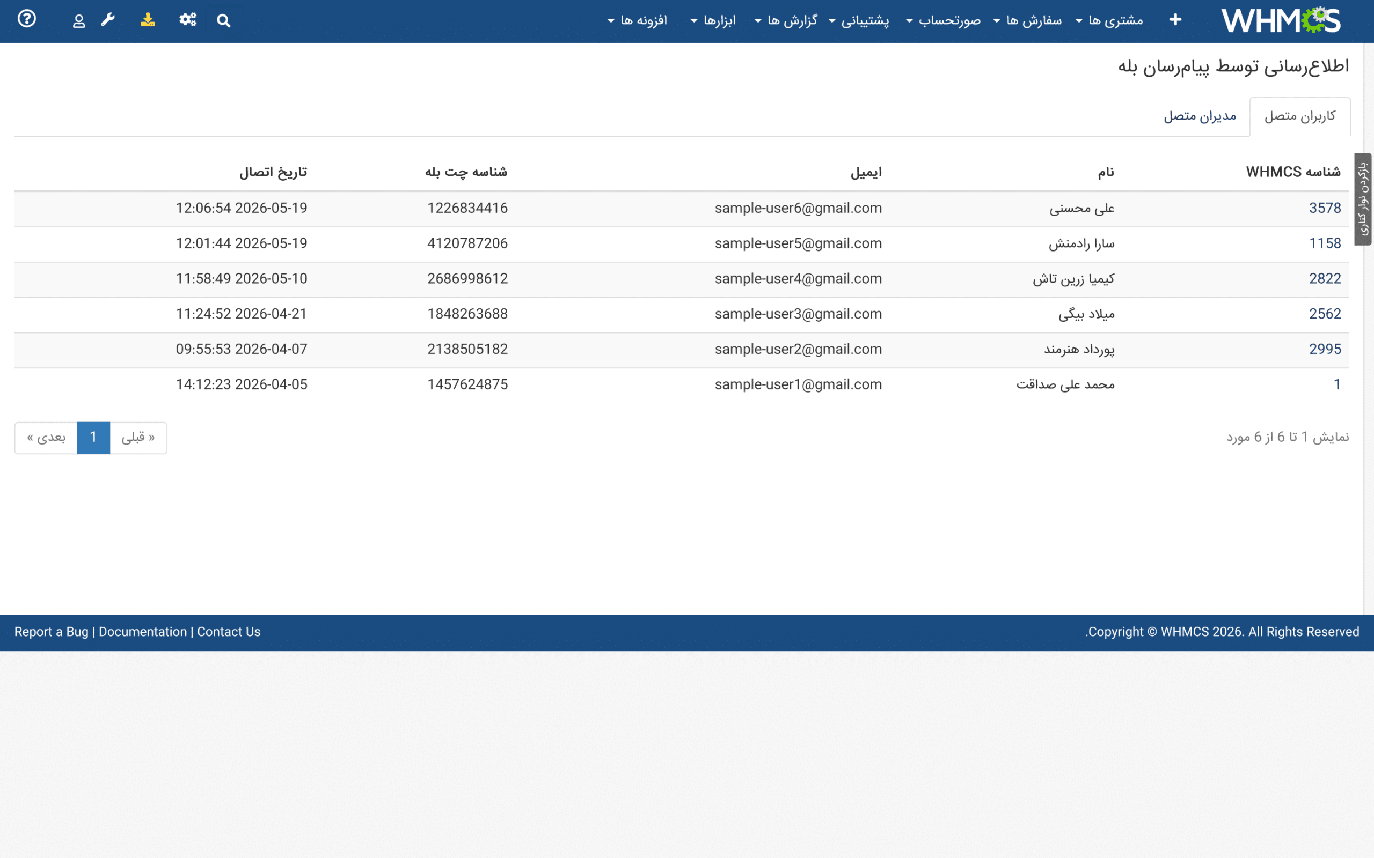Click the yellow download update icon
This screenshot has width=1374, height=858.
[148, 20]
